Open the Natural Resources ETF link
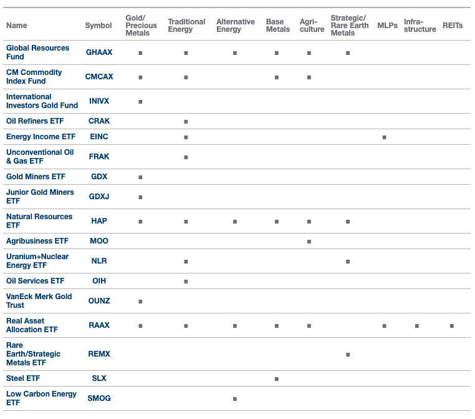The width and height of the screenshot is (475, 419). pyautogui.click(x=39, y=221)
